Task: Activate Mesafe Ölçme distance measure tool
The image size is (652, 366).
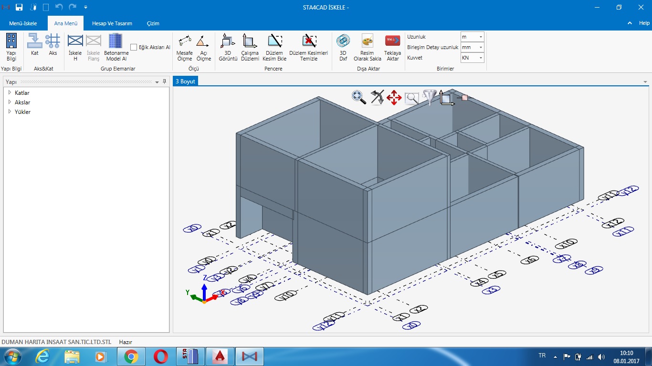Action: [x=185, y=47]
